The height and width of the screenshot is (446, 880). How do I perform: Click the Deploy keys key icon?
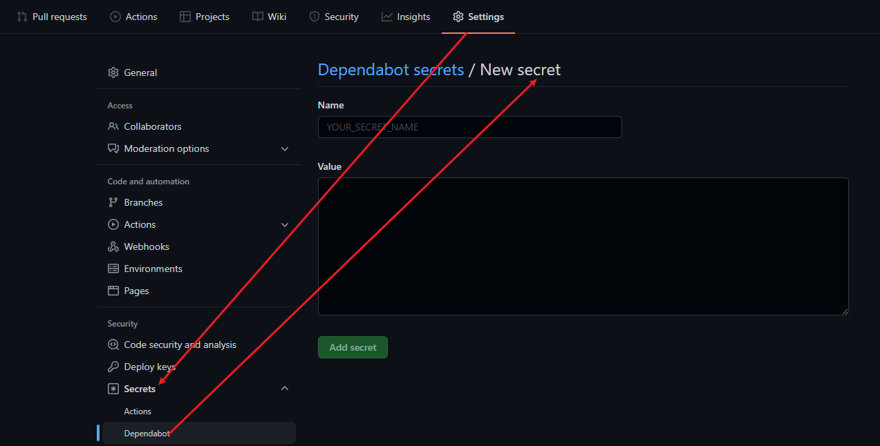113,367
